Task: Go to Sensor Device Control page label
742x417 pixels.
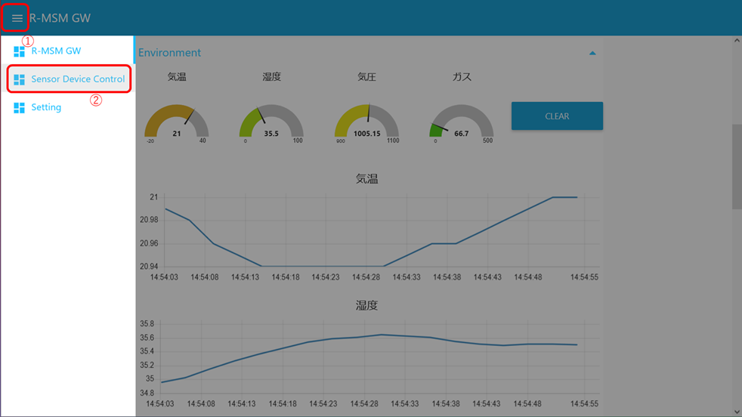Action: 78,79
